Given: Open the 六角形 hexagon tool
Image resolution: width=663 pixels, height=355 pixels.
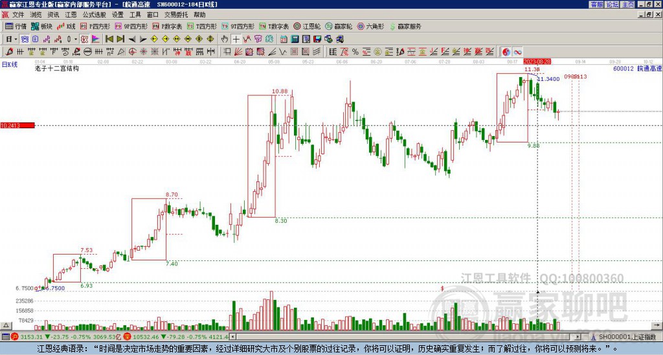Looking at the screenshot, I should point(370,26).
